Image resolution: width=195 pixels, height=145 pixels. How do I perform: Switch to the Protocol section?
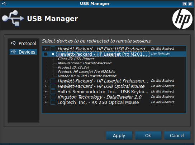(x=23, y=43)
